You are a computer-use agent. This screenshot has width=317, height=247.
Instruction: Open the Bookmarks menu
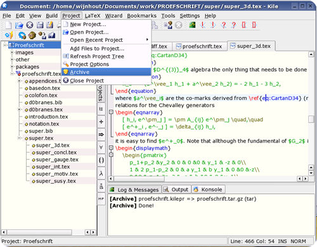click(x=141, y=16)
